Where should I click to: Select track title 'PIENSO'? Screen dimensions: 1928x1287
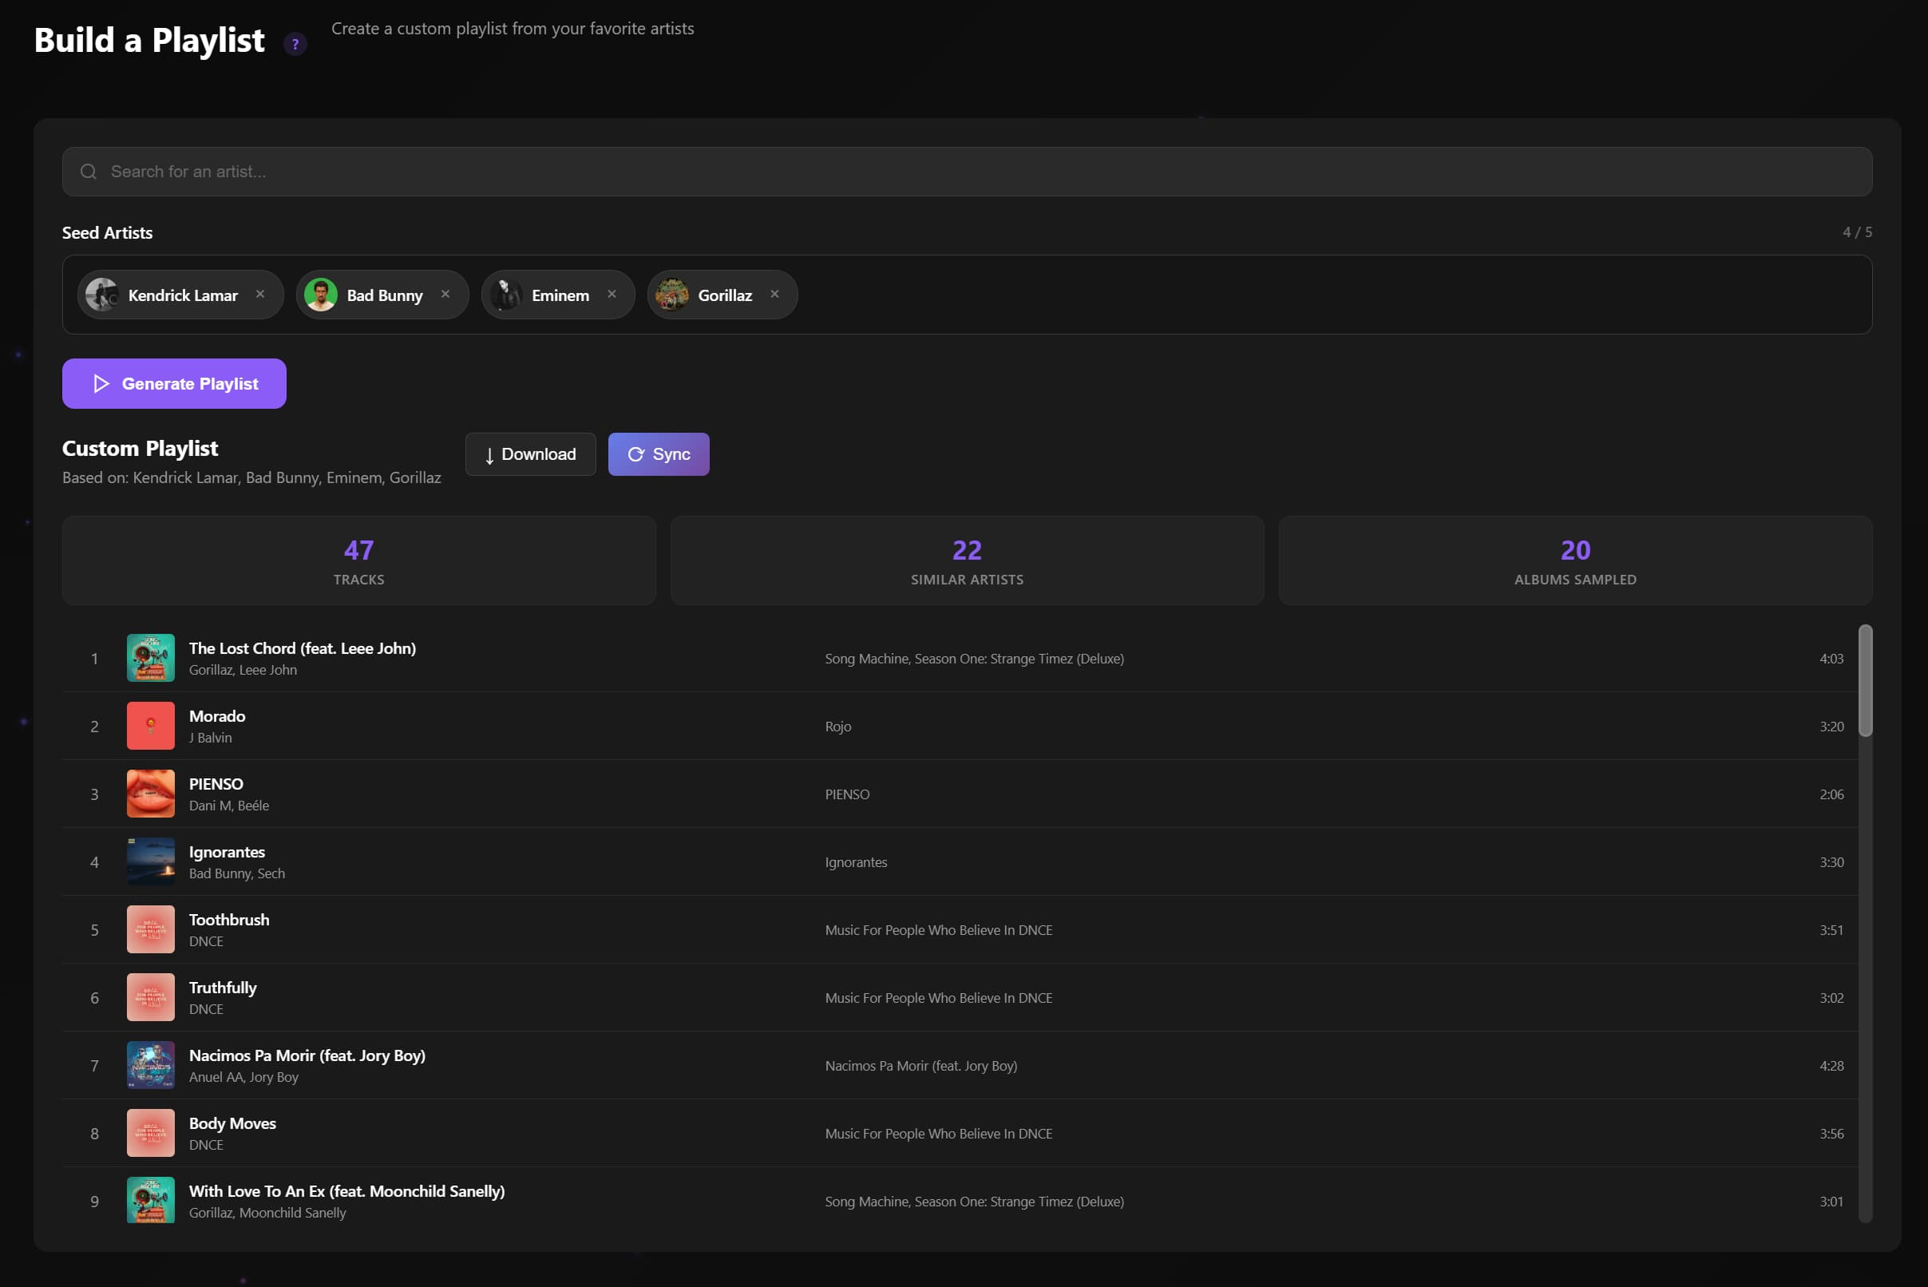coord(216,784)
